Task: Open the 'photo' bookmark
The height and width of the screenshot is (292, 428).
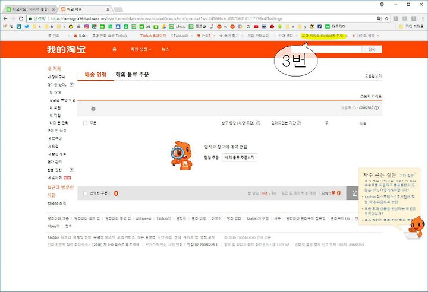Action: coord(177,27)
